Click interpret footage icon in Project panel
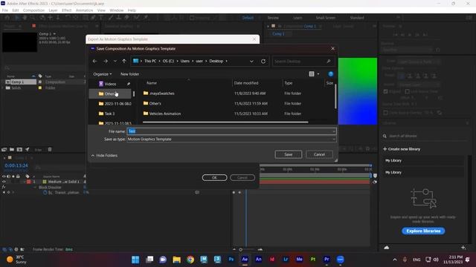This screenshot has width=476, height=267. point(4,150)
